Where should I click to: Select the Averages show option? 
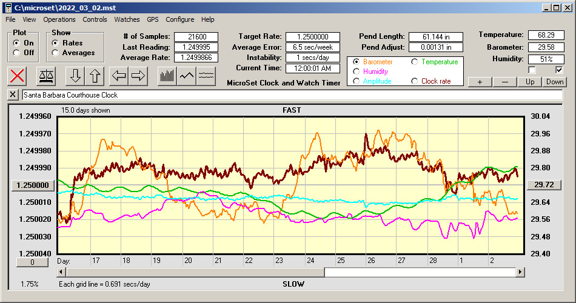point(56,53)
